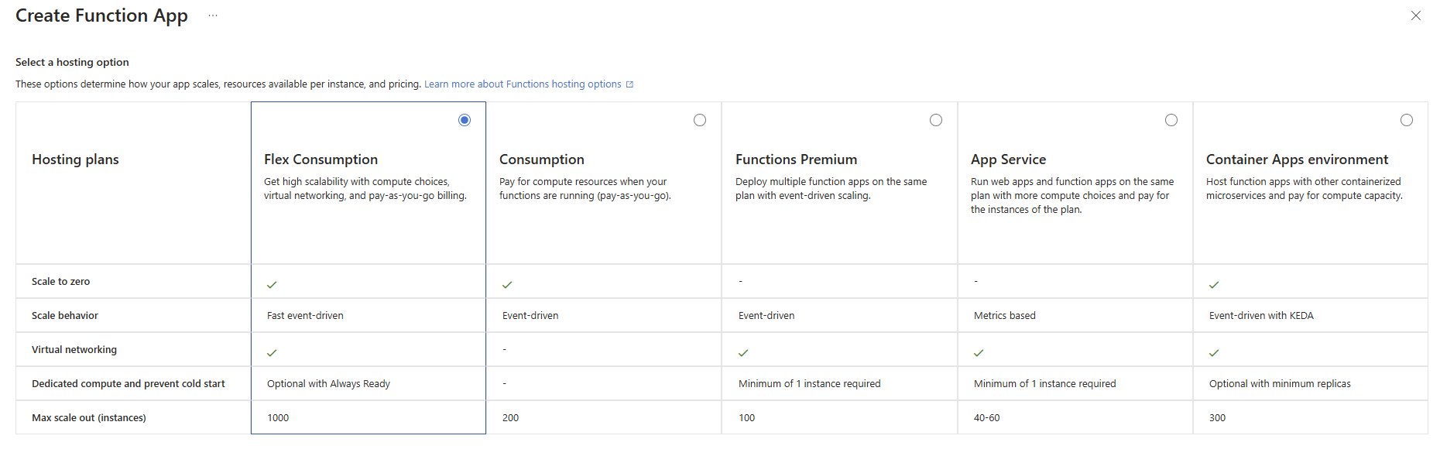The height and width of the screenshot is (463, 1440).
Task: Click Flex Consumption Virtual networking checkmark
Action: 272,353
